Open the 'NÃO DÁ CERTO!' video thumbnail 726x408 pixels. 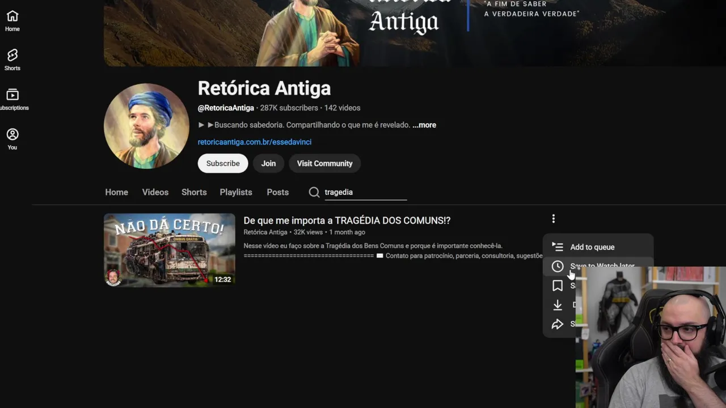170,250
